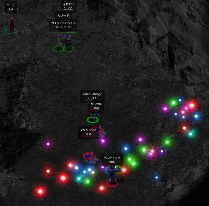
Task: Target red-circled enemy beside マルカックス label
Action: click(x=99, y=131)
